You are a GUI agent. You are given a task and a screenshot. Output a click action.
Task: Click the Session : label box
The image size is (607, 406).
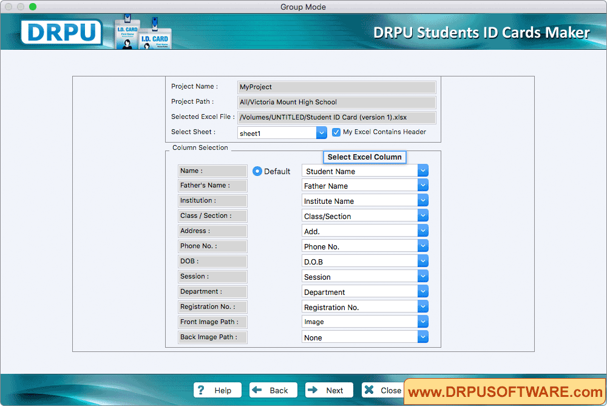[212, 276]
